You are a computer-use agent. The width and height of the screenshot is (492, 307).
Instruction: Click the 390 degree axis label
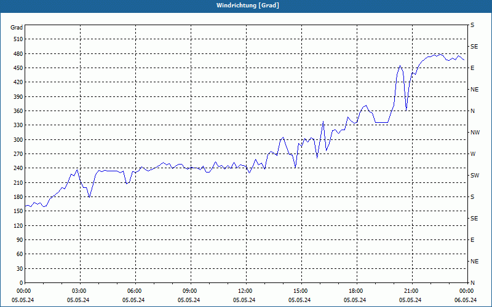click(18, 96)
